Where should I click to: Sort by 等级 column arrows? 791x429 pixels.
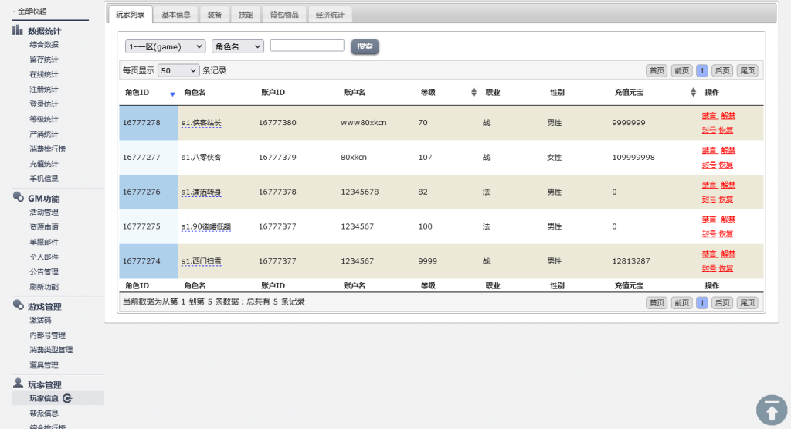pos(474,92)
